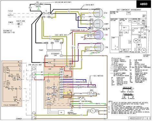Click the contactor coil circle between C1 and C2
153x121 pixels.
(93, 111)
